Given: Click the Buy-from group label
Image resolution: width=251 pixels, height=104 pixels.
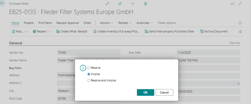Looking at the screenshot, I should coord(15,68).
